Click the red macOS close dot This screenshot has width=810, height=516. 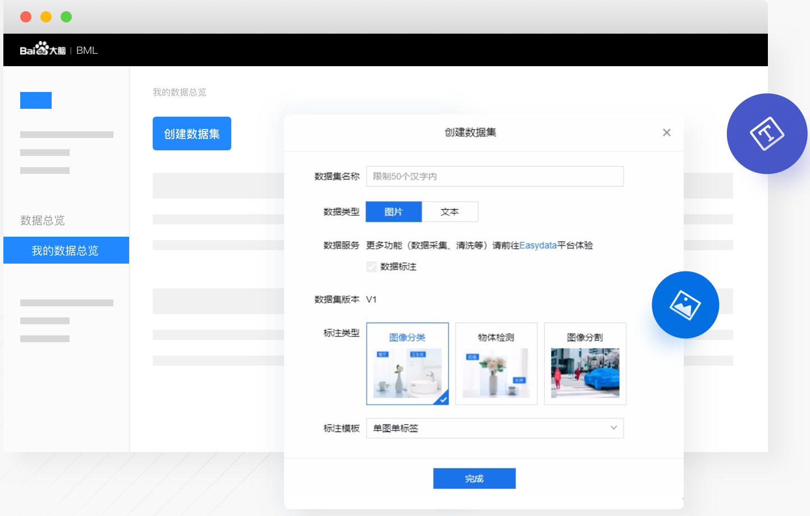tap(26, 17)
